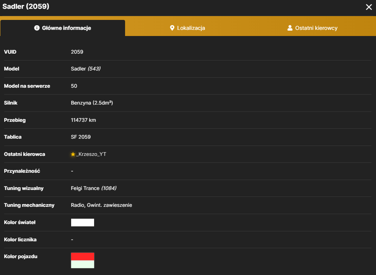The width and height of the screenshot is (376, 275).
Task: Click the Kolor licznika label
Action: [20, 239]
